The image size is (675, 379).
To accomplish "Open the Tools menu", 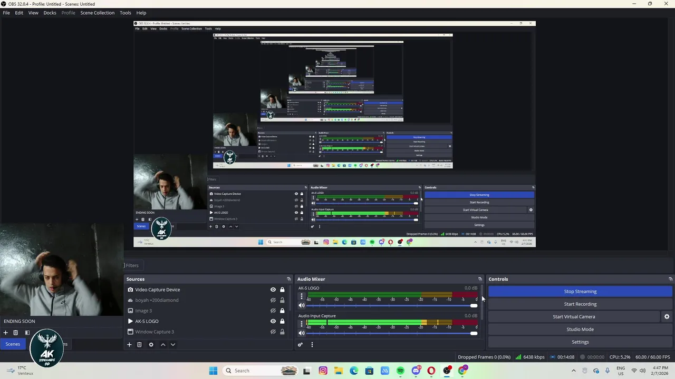I will [x=126, y=13].
